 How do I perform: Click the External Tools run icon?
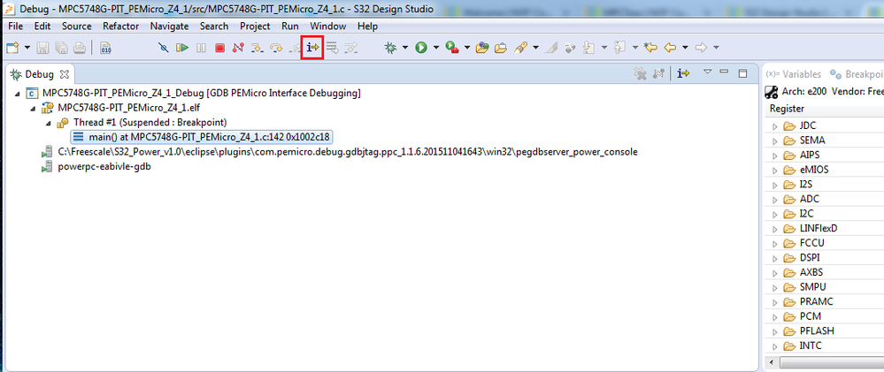point(452,48)
